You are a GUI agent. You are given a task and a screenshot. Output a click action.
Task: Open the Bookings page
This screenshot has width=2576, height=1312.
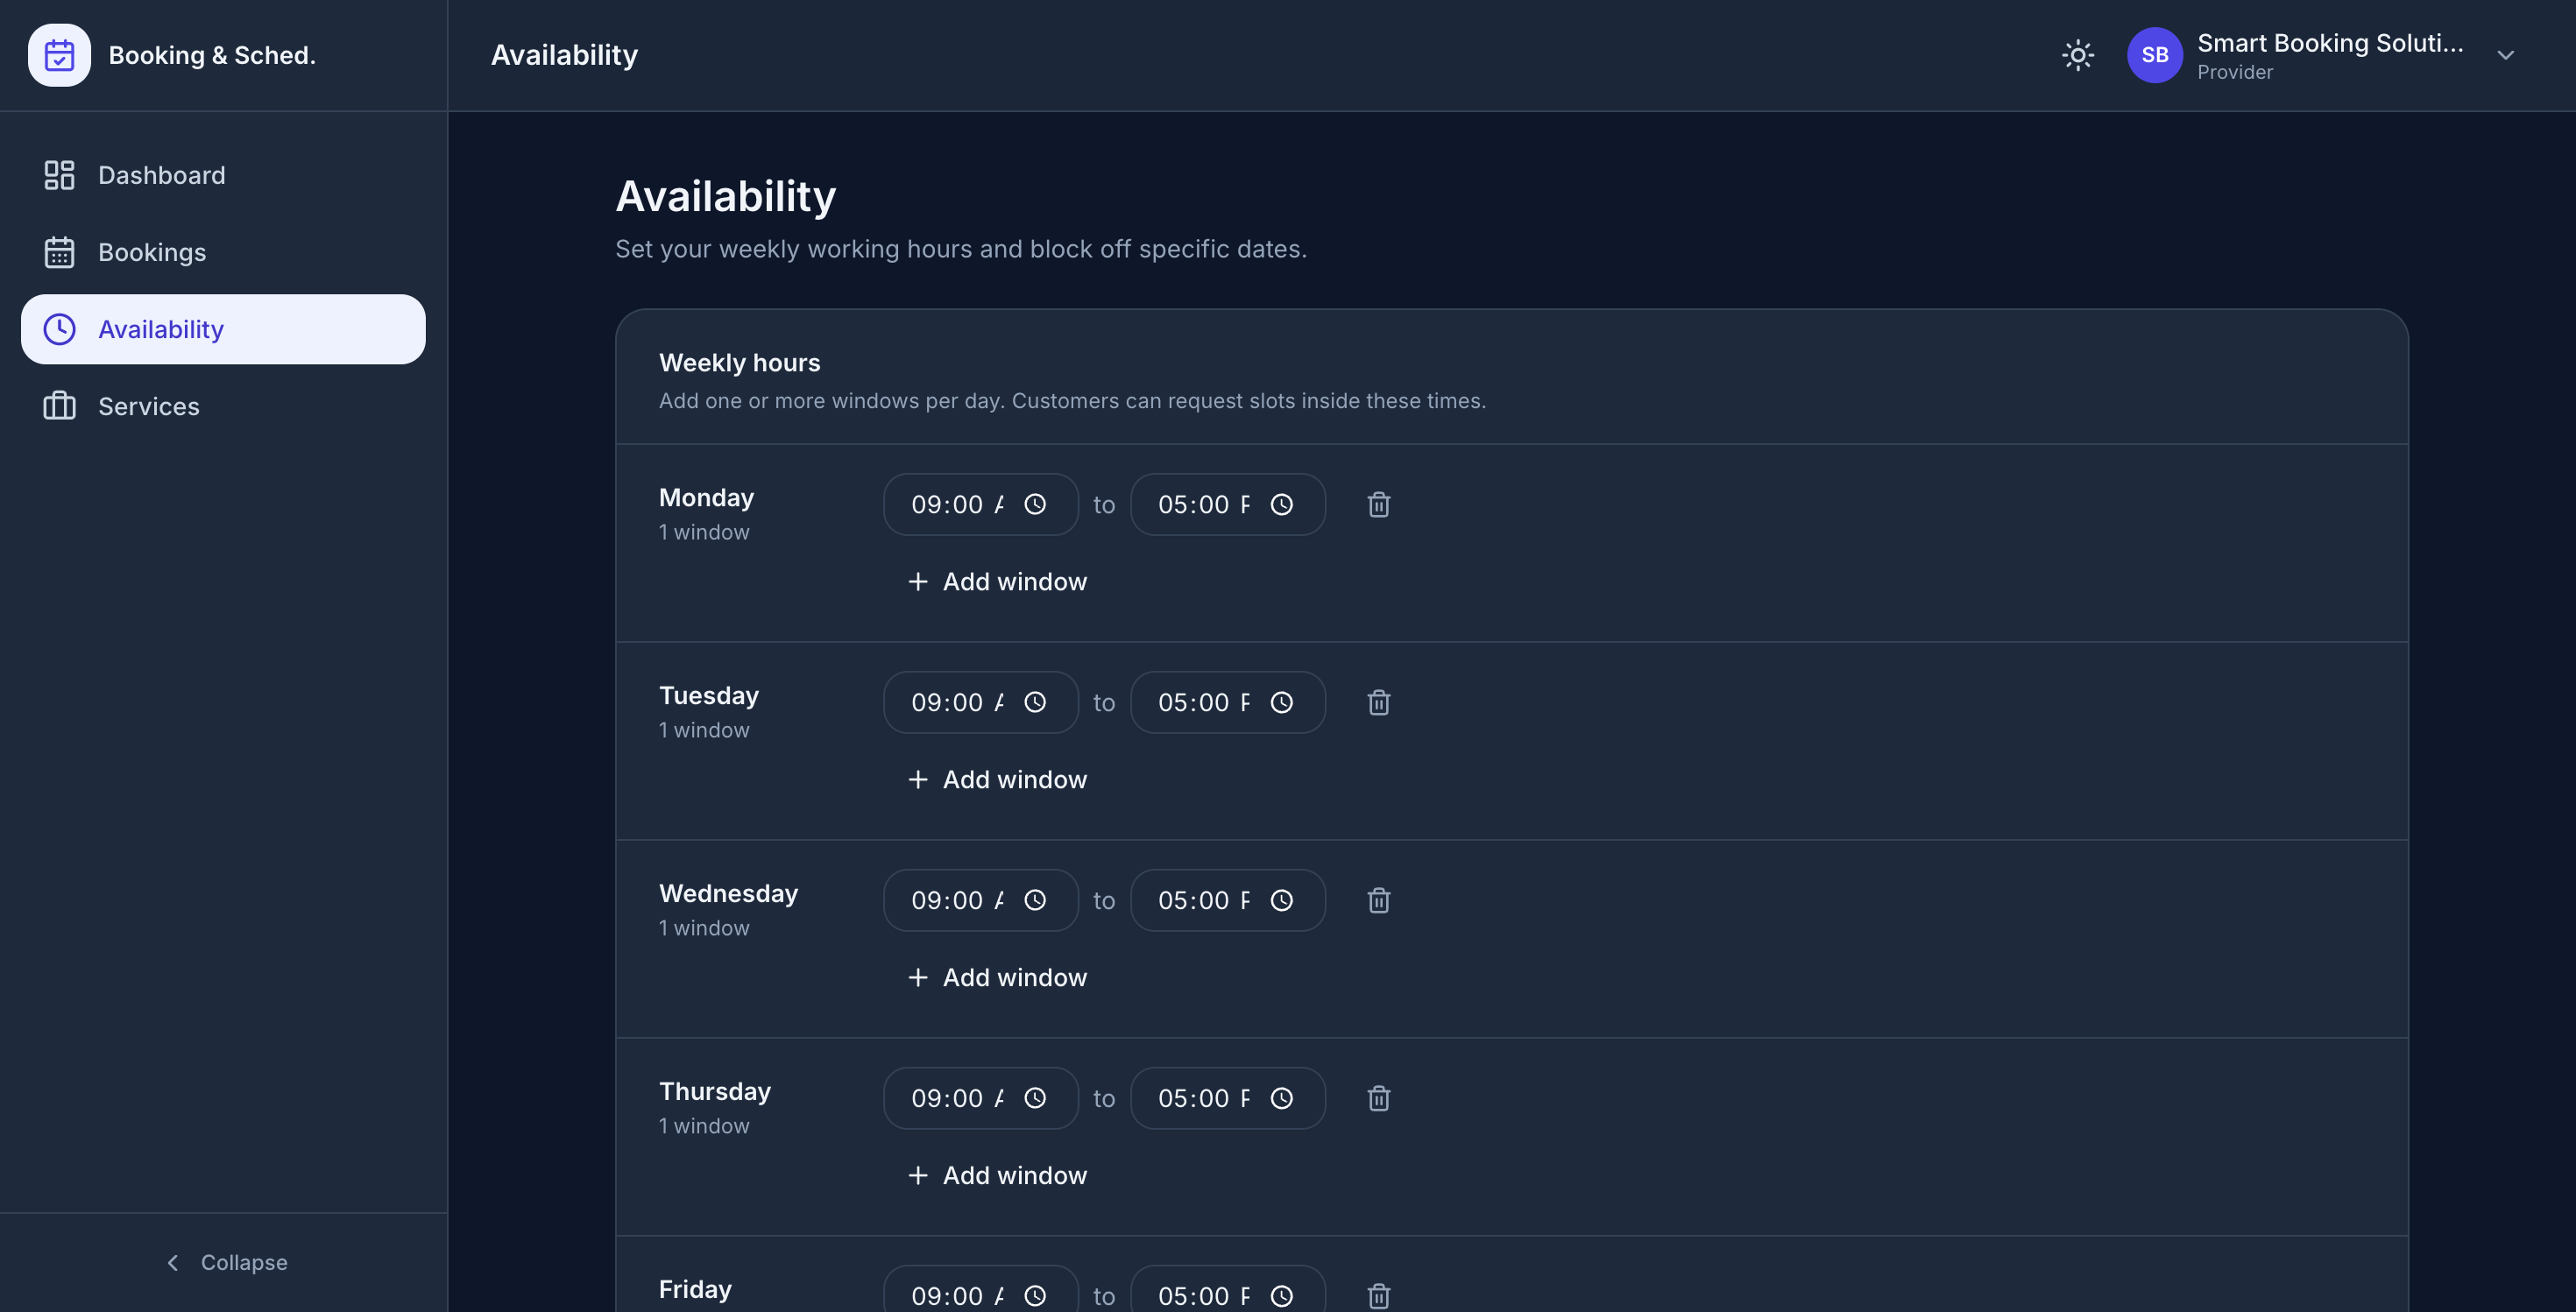(x=223, y=252)
